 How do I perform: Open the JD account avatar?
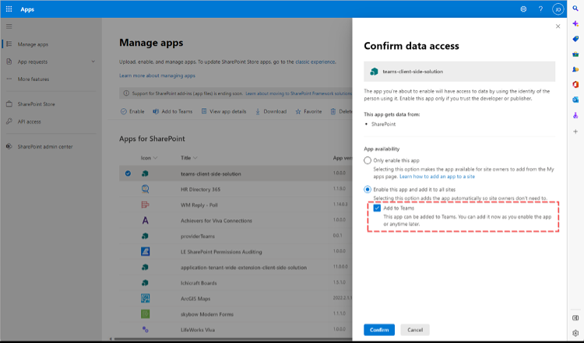558,9
